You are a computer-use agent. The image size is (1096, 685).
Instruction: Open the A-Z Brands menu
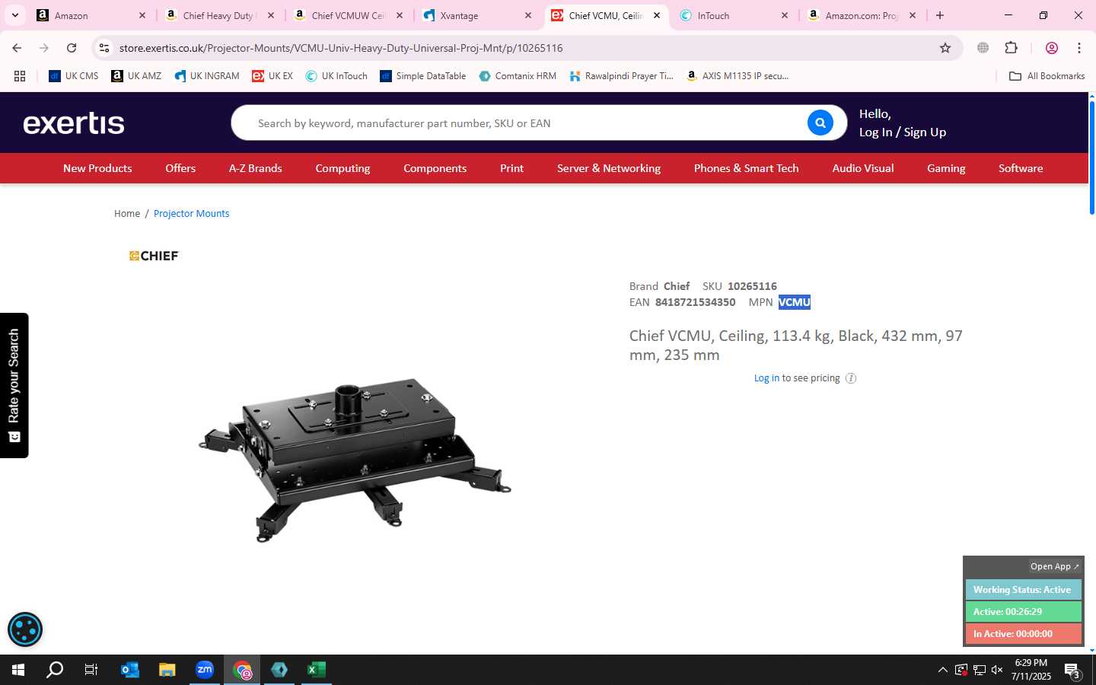click(256, 168)
